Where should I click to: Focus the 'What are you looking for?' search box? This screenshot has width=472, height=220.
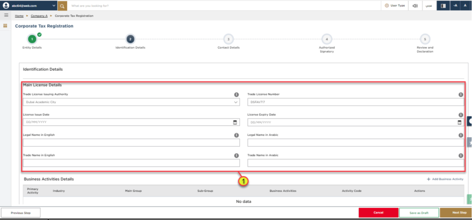(x=224, y=6)
